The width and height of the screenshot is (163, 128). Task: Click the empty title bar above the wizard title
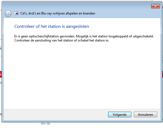(76, 6)
